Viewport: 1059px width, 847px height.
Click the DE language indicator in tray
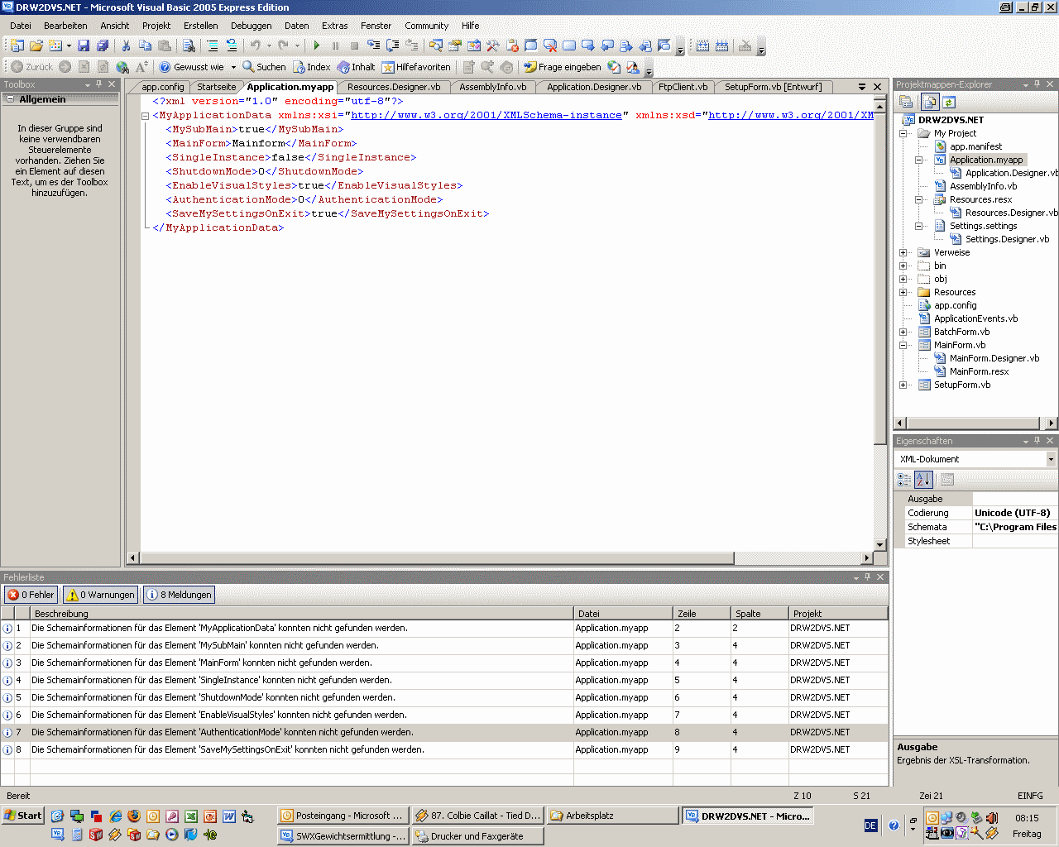(870, 825)
